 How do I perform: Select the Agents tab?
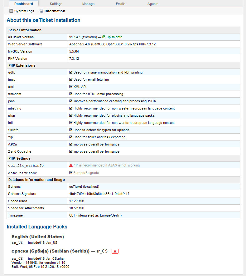click(153, 4)
